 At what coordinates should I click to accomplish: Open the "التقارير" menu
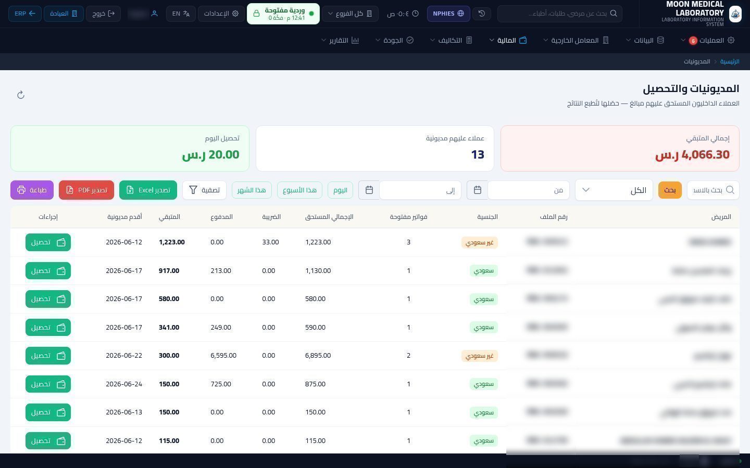pos(340,40)
